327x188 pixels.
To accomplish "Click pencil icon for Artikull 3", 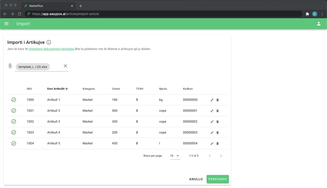I will (212, 122).
